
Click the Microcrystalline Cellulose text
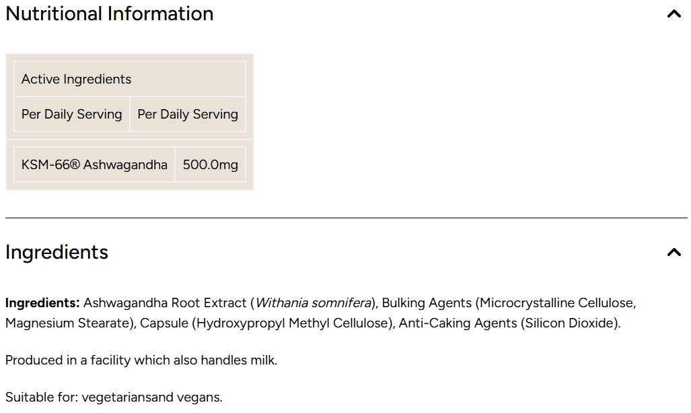557,303
